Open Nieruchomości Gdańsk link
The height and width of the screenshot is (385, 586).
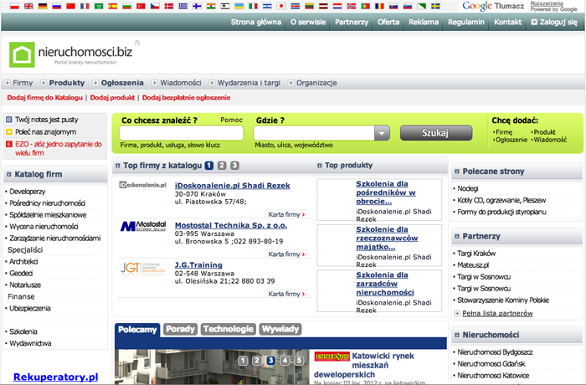[x=491, y=364]
